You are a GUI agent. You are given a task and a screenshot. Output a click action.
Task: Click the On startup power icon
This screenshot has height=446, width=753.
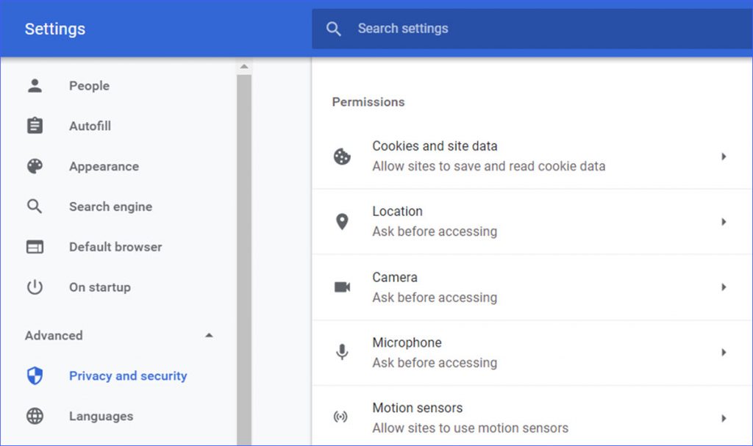(x=35, y=287)
